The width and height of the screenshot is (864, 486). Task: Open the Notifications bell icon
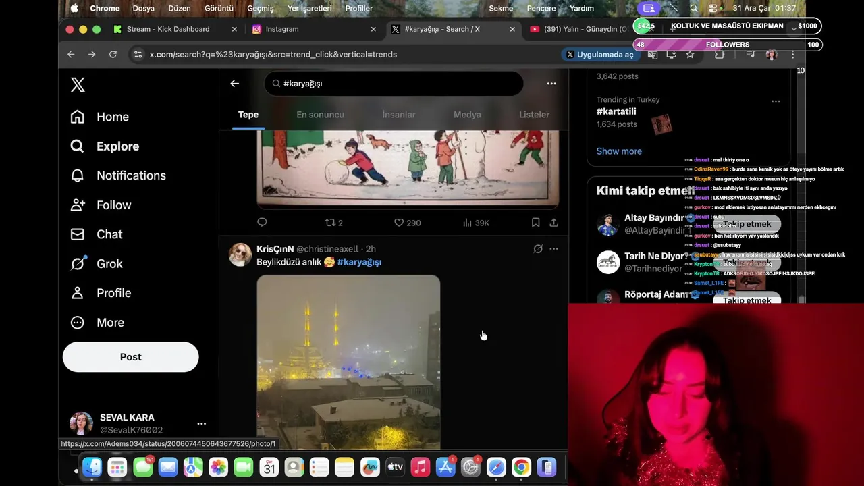click(78, 175)
